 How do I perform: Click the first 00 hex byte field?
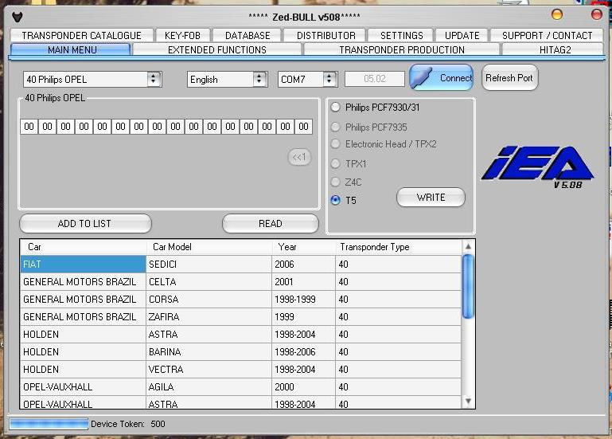pyautogui.click(x=29, y=126)
